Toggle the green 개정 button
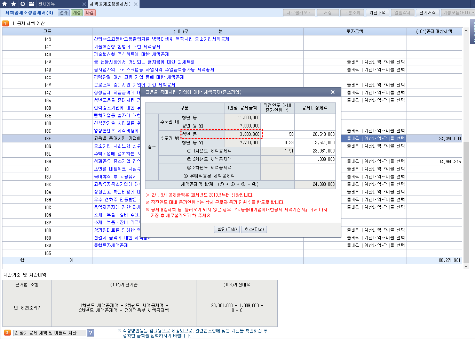475x339 pixels. pyautogui.click(x=77, y=13)
